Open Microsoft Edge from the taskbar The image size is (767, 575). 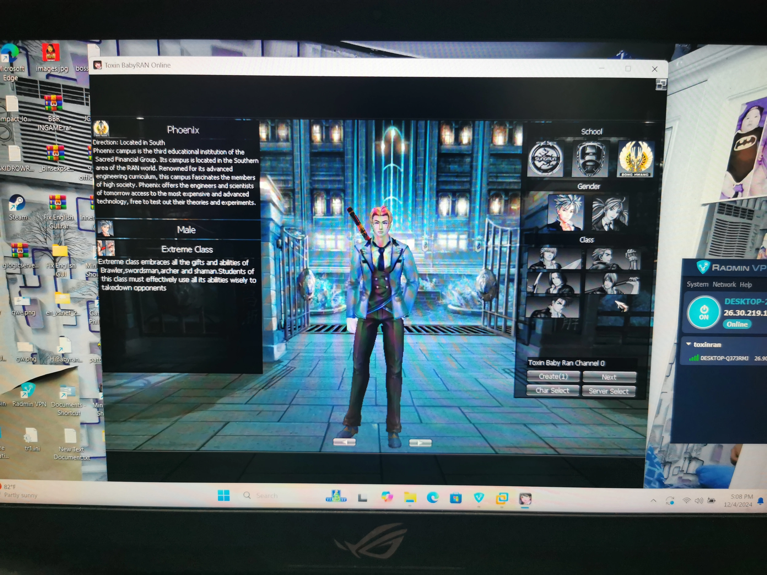pyautogui.click(x=433, y=498)
